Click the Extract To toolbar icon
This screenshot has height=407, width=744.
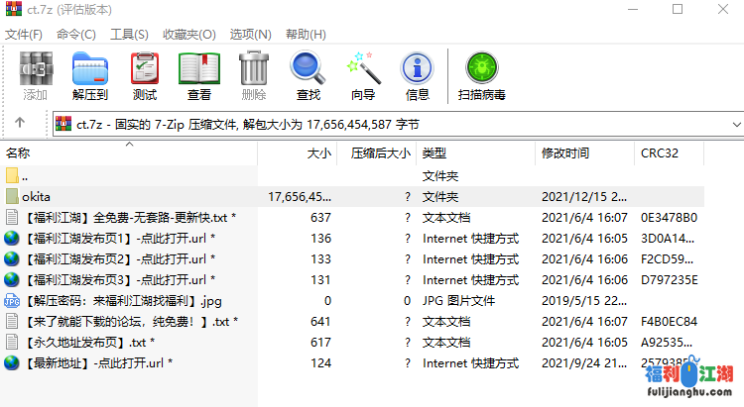[x=89, y=76]
